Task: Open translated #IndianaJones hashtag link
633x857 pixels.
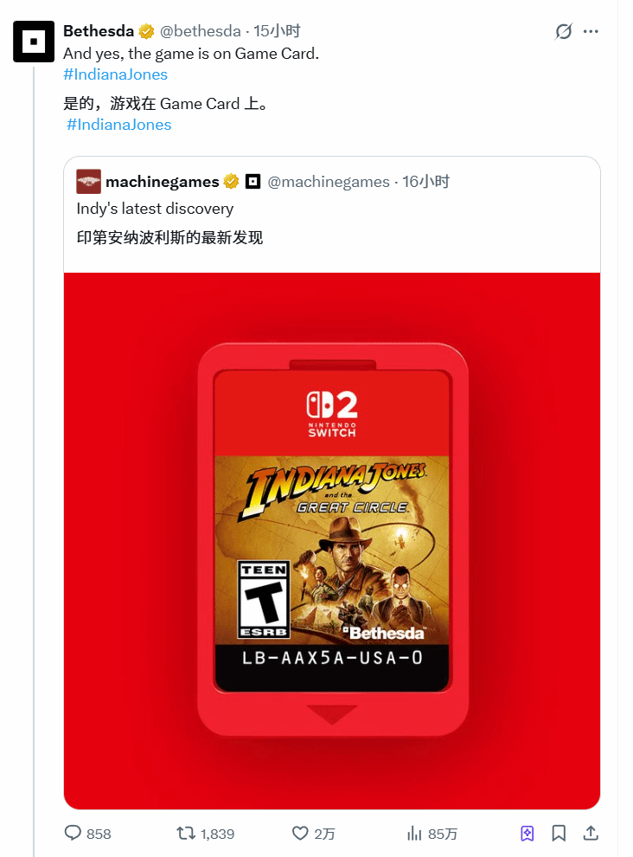Action: (x=119, y=125)
